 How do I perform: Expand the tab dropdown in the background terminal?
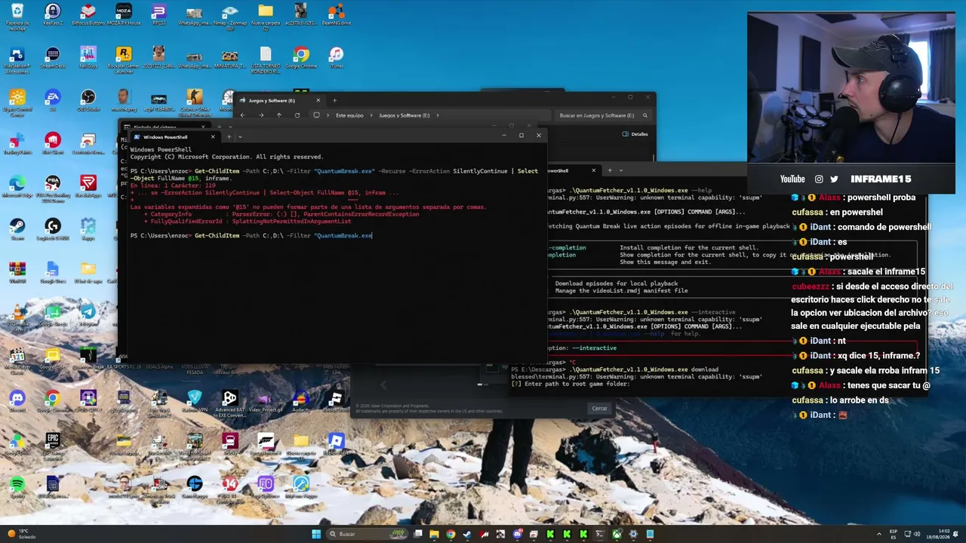[x=620, y=170]
